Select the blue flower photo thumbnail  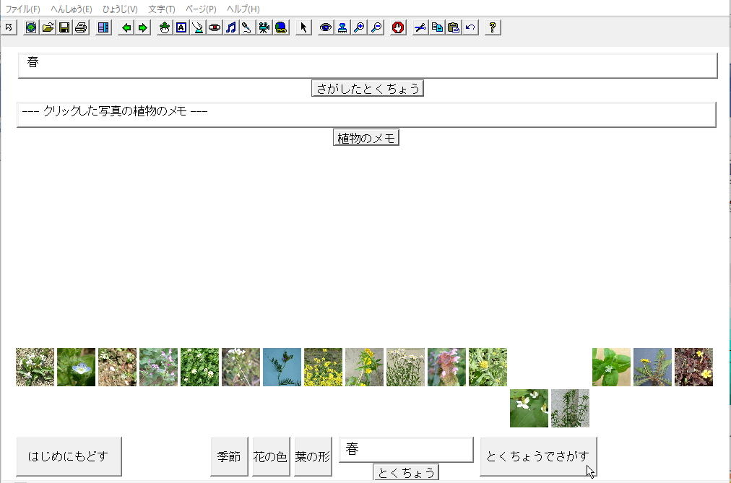click(x=76, y=367)
